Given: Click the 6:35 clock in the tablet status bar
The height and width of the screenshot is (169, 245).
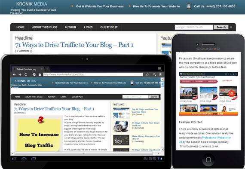Looking at the screenshot, I should click(150, 159).
